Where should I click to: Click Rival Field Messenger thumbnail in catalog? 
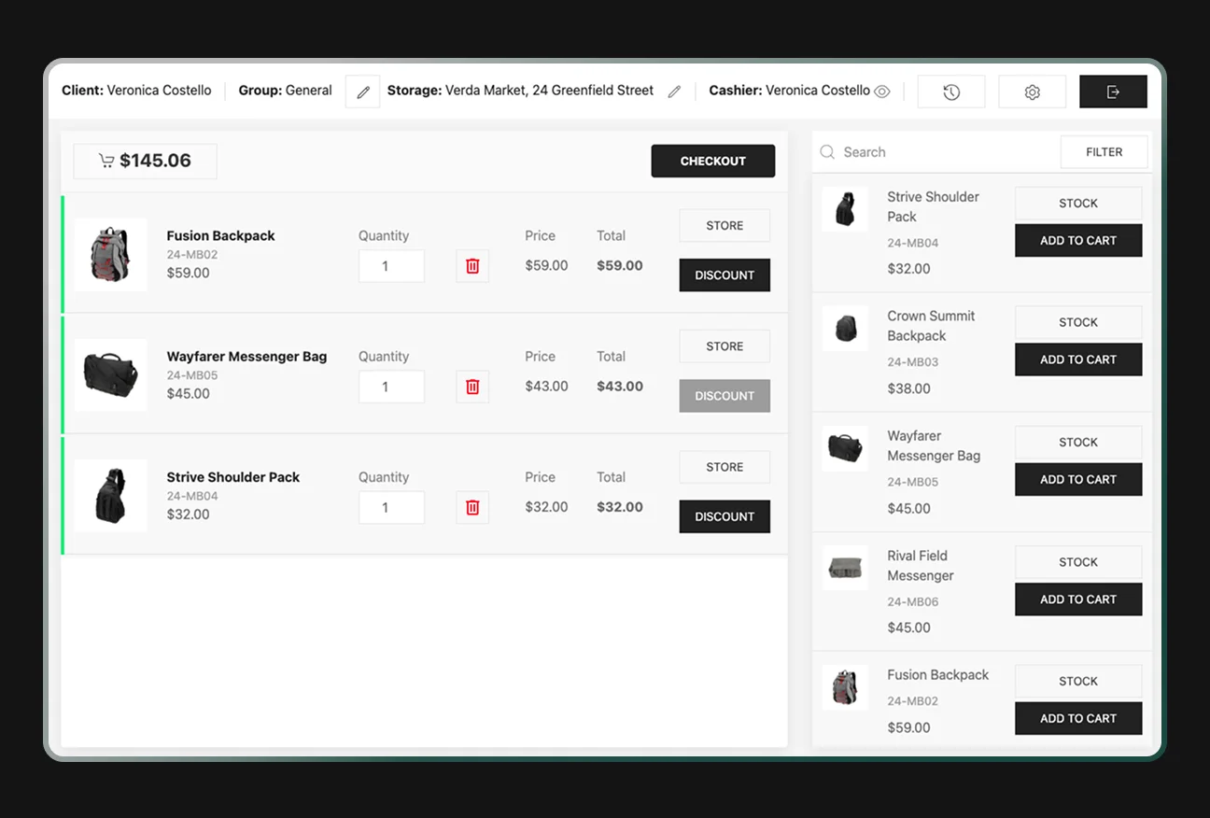845,568
